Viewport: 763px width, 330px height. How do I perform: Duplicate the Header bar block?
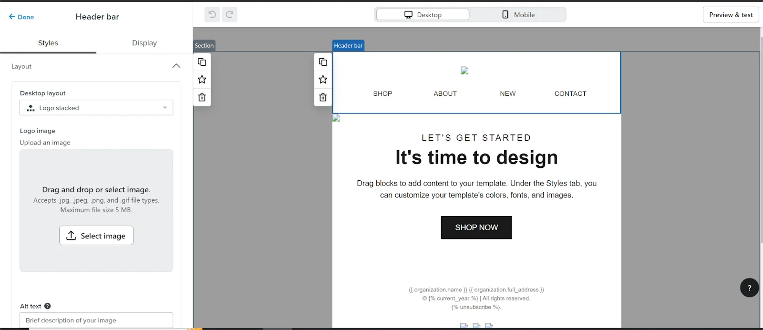(x=323, y=62)
